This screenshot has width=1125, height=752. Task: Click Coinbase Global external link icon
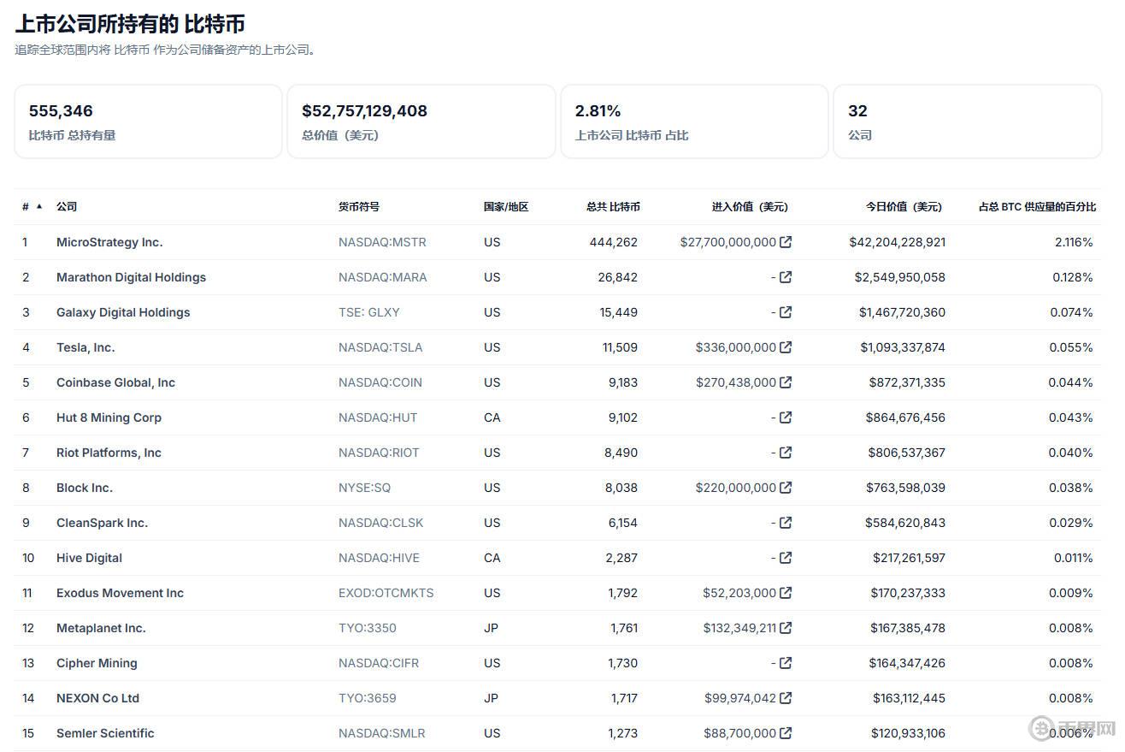click(786, 382)
